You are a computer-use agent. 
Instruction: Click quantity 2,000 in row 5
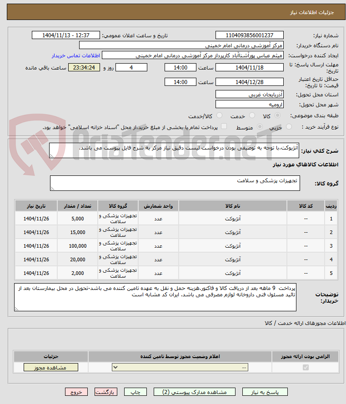click(78, 273)
